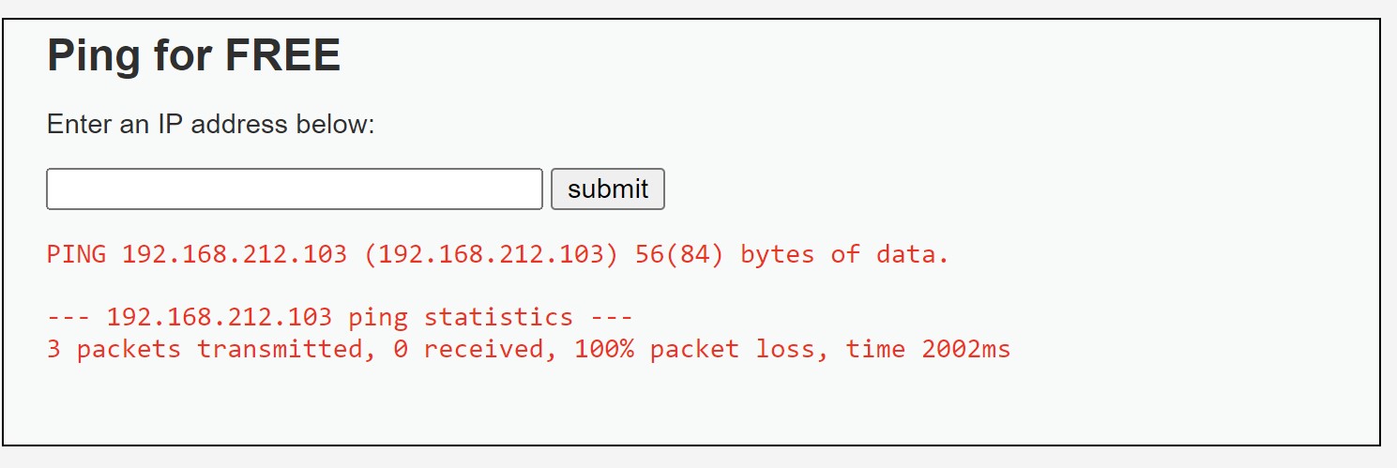Click the parenthesized IP (192.168.212.103)
1397x468 pixels.
pos(491,254)
